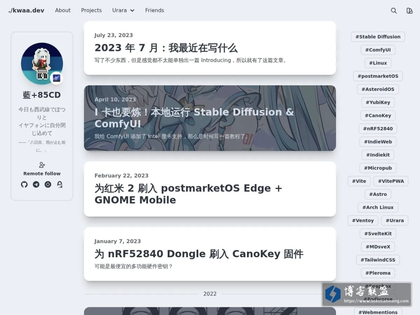The width and height of the screenshot is (420, 315).
Task: Filter posts by #SvelteKit tag
Action: [378, 234]
